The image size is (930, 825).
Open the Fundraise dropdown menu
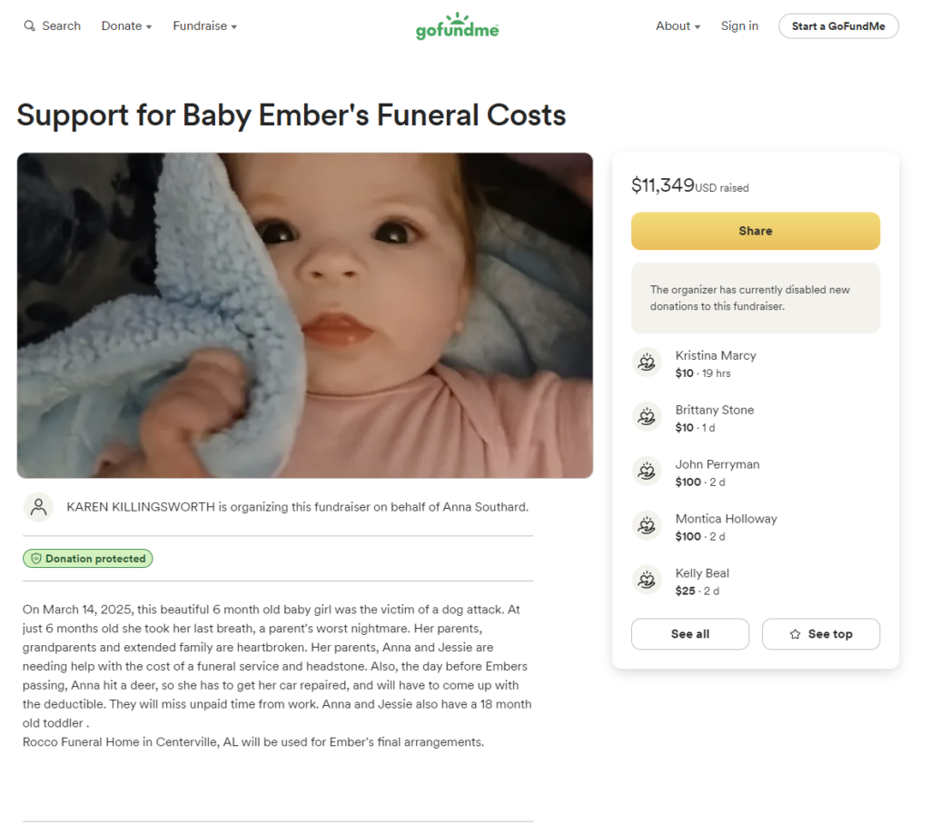(204, 26)
